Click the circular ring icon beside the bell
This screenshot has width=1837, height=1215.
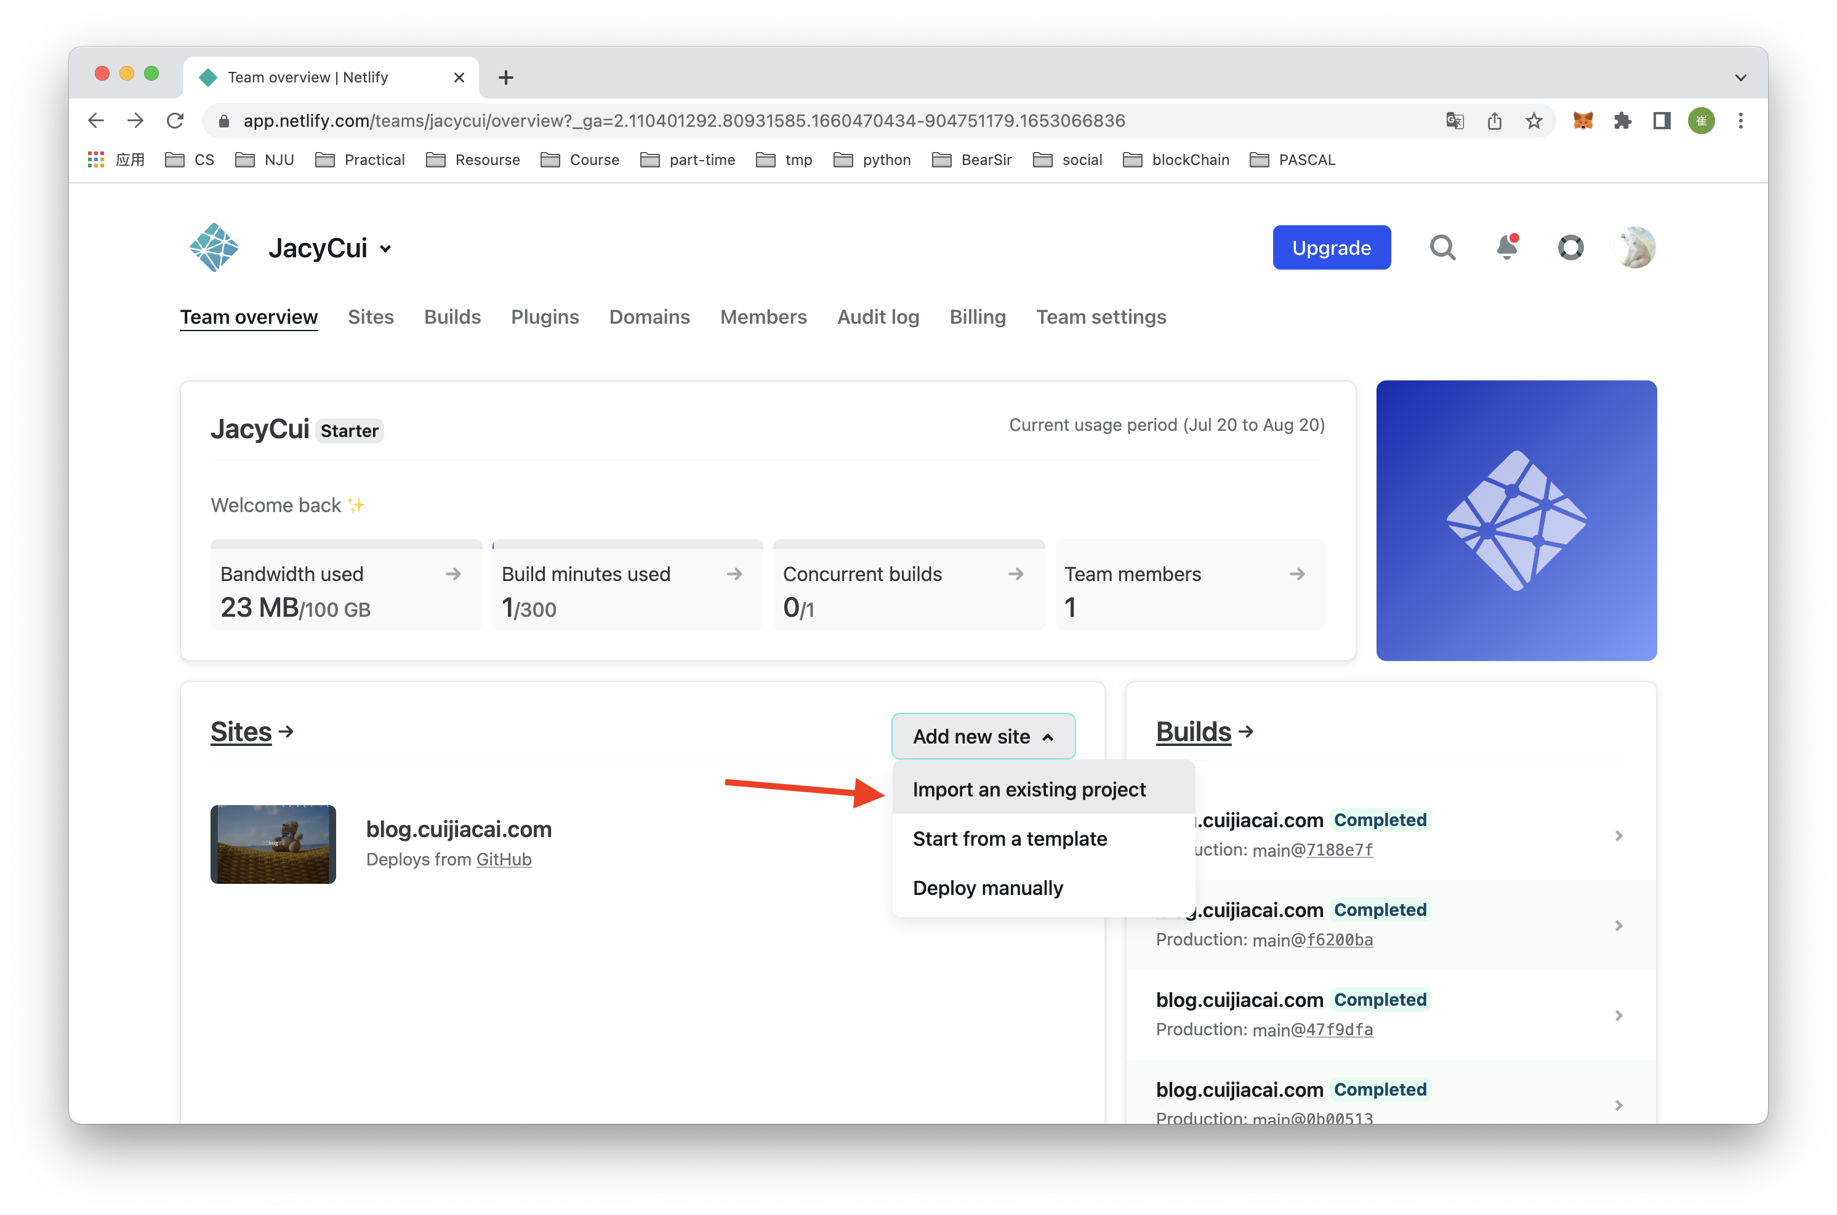tap(1570, 247)
